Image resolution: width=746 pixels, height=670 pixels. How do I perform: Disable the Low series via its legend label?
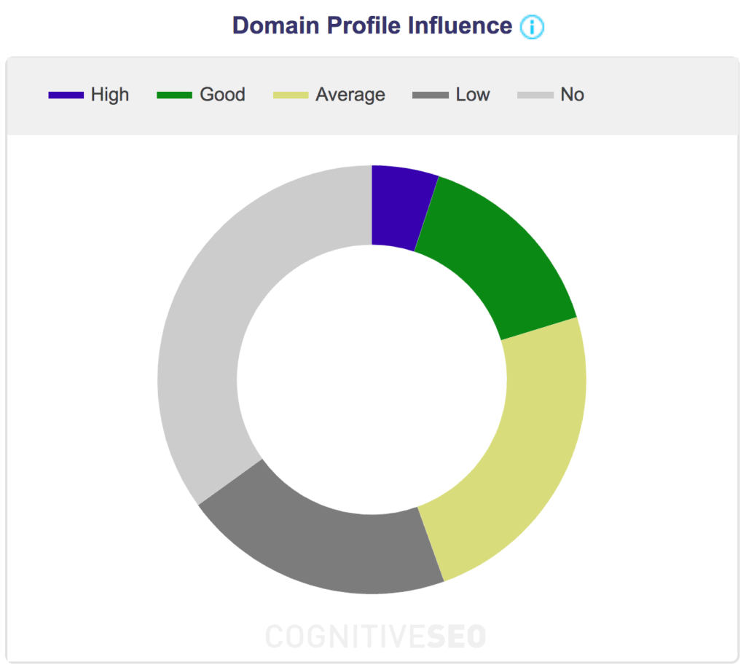pyautogui.click(x=473, y=95)
